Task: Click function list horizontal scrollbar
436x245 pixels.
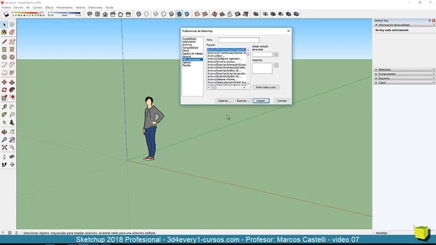Action: pos(227,88)
